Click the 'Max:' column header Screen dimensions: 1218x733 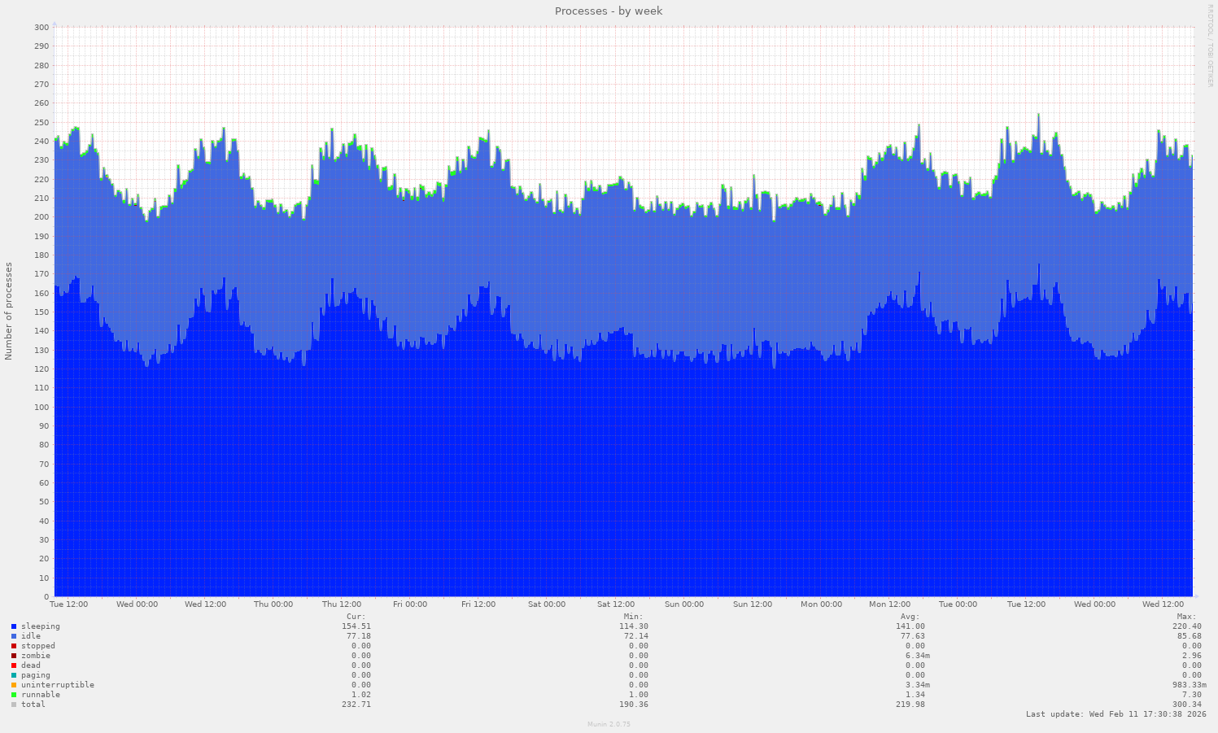tap(1186, 617)
